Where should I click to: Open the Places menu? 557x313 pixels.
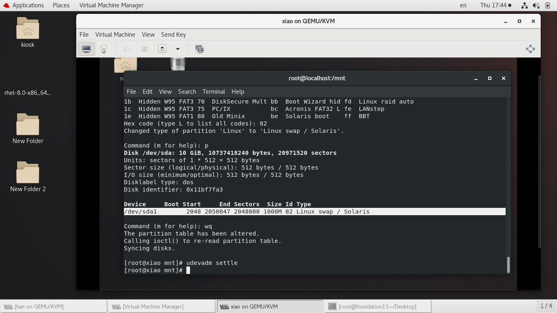click(61, 5)
